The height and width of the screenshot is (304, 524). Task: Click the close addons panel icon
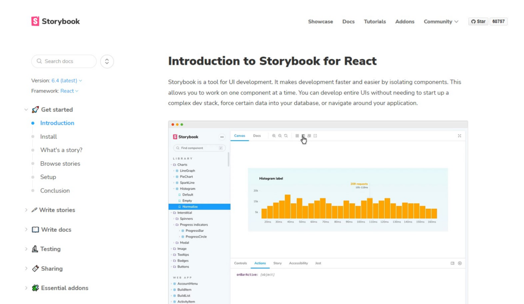tap(460, 263)
